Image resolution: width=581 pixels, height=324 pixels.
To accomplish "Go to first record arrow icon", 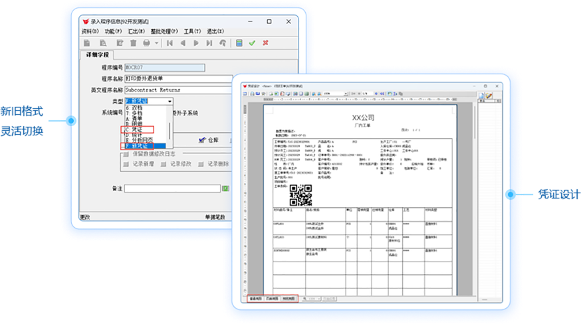I will (170, 43).
